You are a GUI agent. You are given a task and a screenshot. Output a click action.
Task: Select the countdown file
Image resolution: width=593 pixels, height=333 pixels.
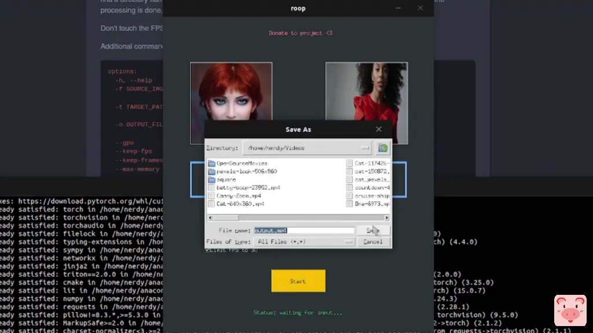[x=368, y=188]
